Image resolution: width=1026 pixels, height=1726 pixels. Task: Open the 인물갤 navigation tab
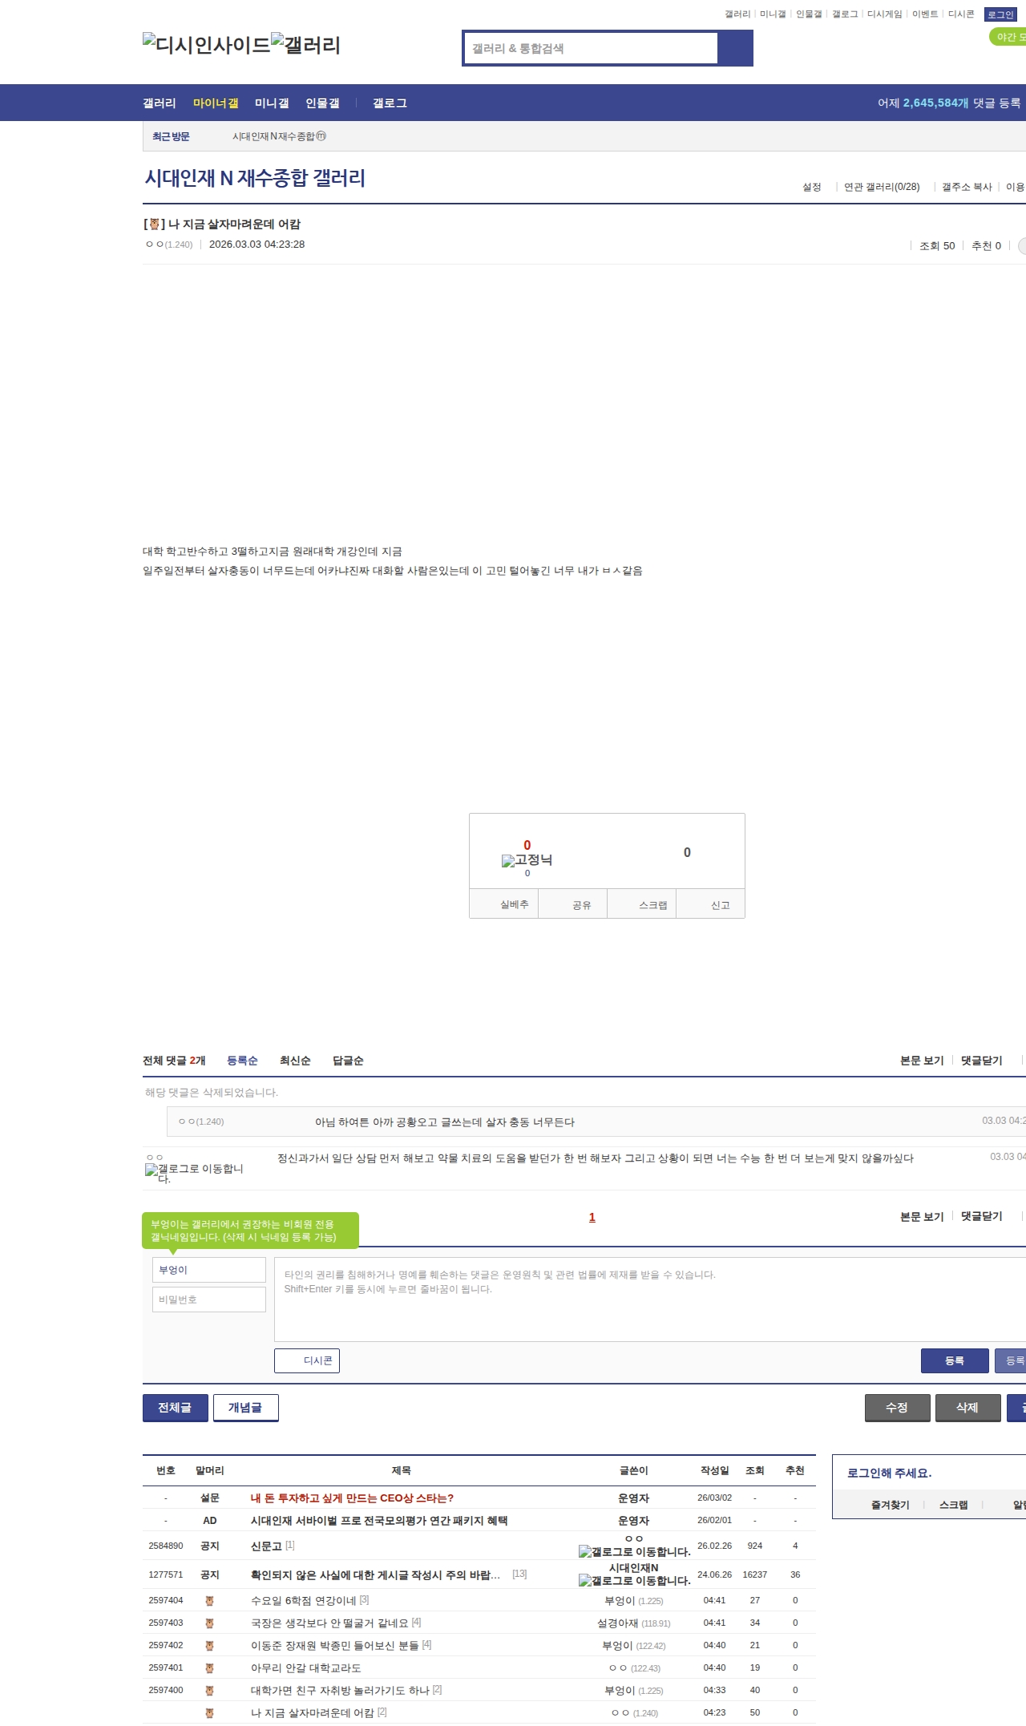(322, 103)
